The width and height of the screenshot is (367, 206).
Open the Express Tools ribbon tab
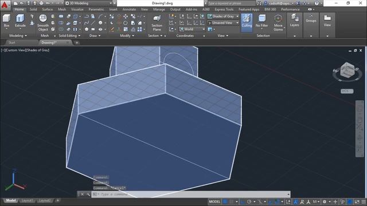click(x=224, y=9)
